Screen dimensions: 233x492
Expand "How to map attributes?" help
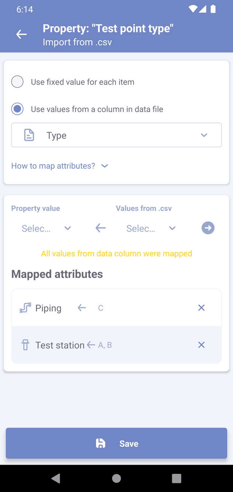[x=60, y=166]
